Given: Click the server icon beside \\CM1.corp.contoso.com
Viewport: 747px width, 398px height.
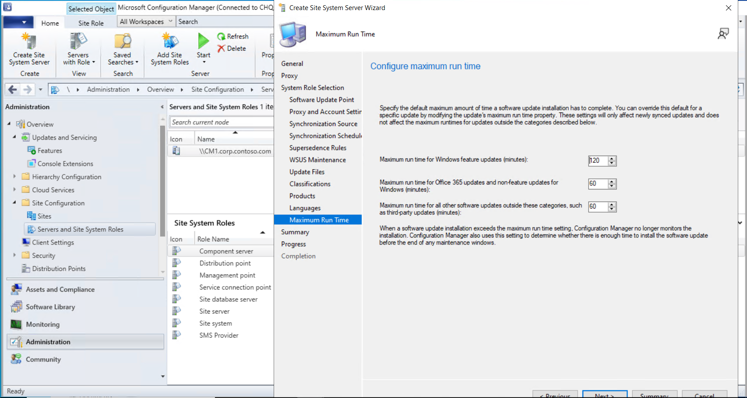Looking at the screenshot, I should pyautogui.click(x=176, y=151).
